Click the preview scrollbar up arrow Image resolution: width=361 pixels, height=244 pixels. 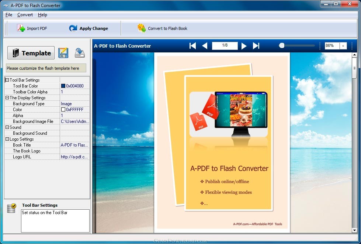click(354, 55)
